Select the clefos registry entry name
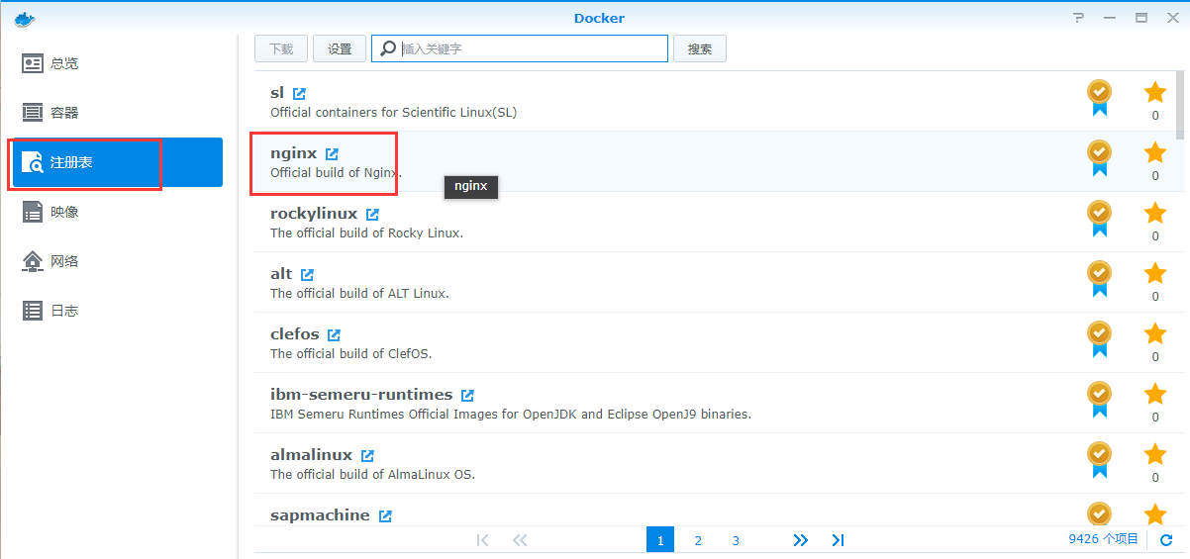 point(295,334)
